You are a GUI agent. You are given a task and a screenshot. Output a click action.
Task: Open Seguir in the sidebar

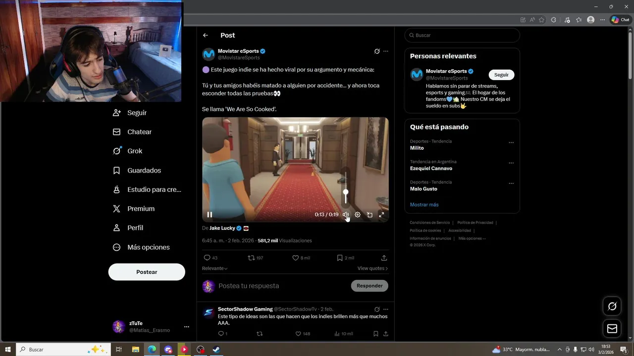130,113
